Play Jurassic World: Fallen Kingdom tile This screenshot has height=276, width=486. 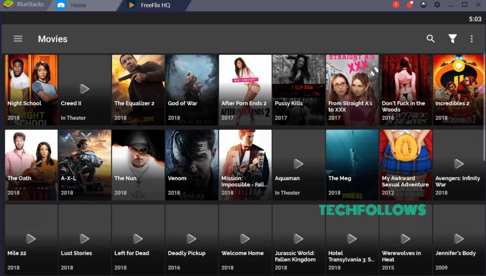pos(299,240)
